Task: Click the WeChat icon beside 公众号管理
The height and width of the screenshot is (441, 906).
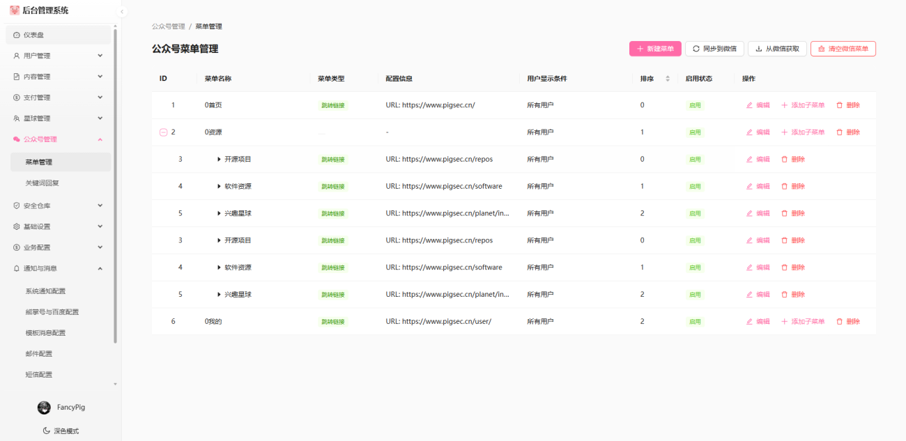Action: click(x=17, y=139)
